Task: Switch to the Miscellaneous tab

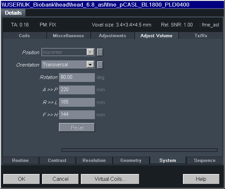Action: [x=68, y=36]
